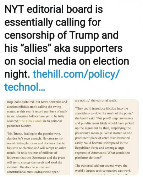The height and width of the screenshot is (177, 143).
Task: Click the text "published Sunday." in left image
Action: point(19,126)
